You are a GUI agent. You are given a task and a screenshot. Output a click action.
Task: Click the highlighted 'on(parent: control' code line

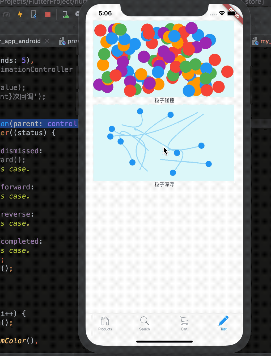tap(39, 124)
